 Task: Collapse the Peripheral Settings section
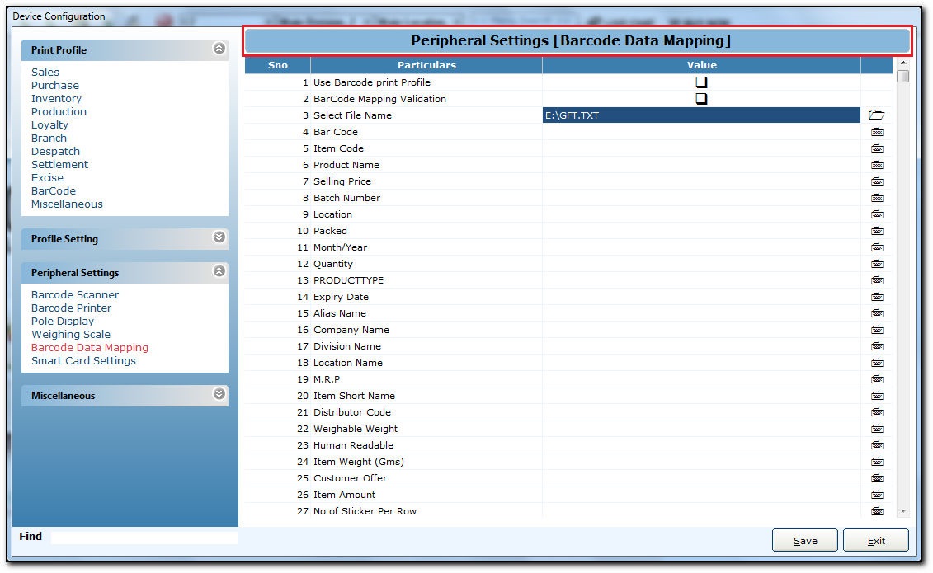[219, 271]
